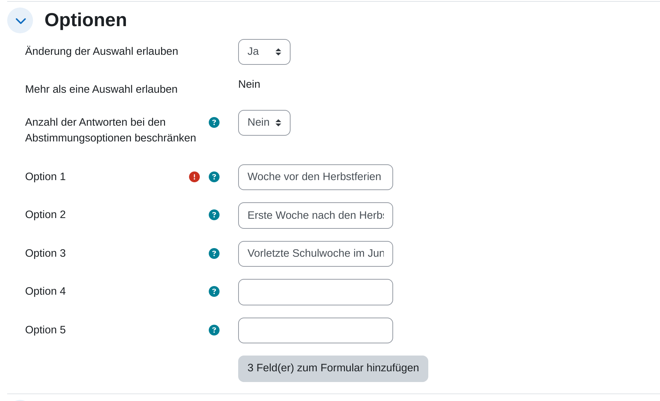Open the help icon for Option 3

click(x=214, y=253)
